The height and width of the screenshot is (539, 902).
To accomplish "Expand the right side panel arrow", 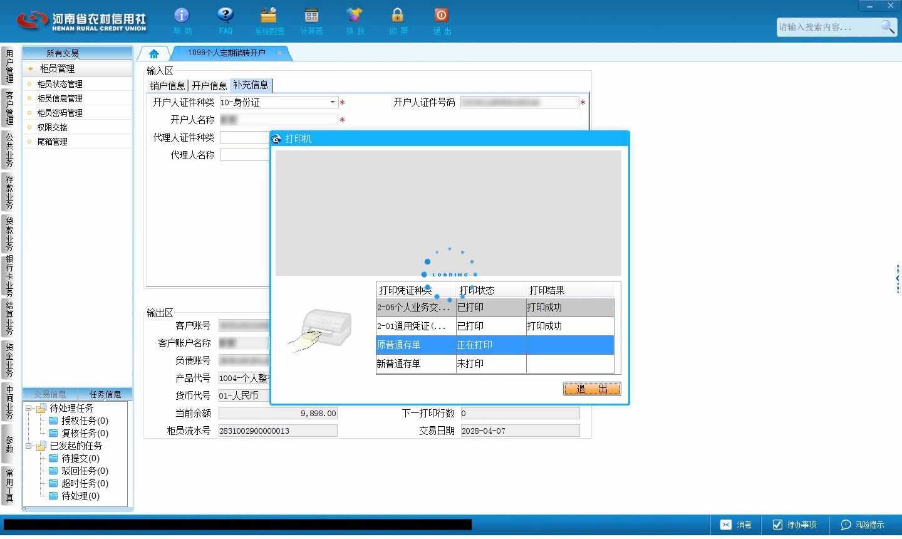I will 897,278.
